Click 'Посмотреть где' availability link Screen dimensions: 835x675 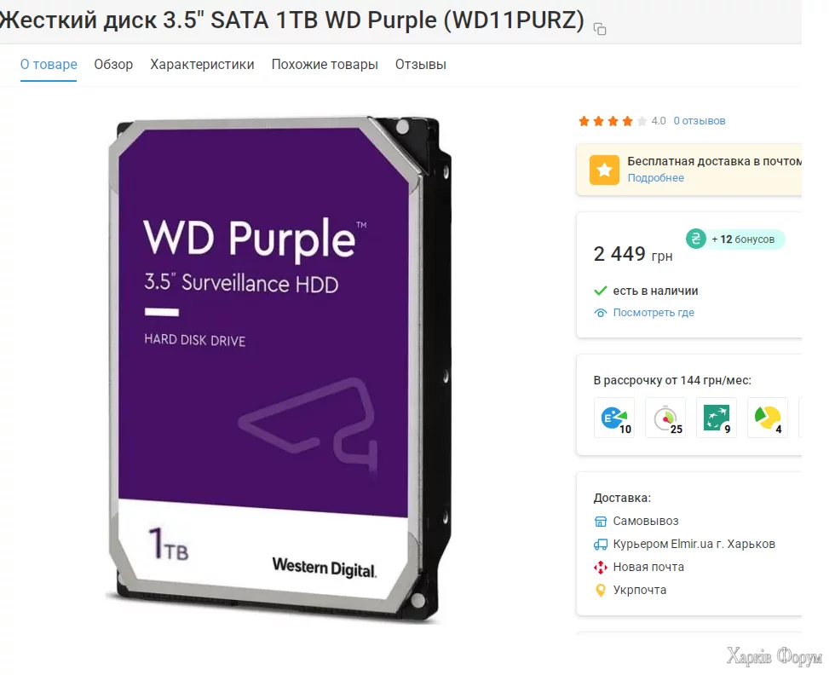click(x=654, y=313)
